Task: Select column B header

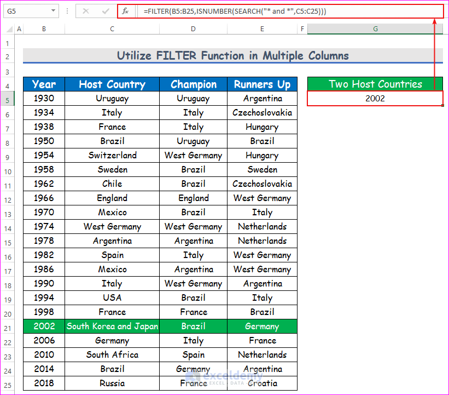Action: [x=44, y=29]
